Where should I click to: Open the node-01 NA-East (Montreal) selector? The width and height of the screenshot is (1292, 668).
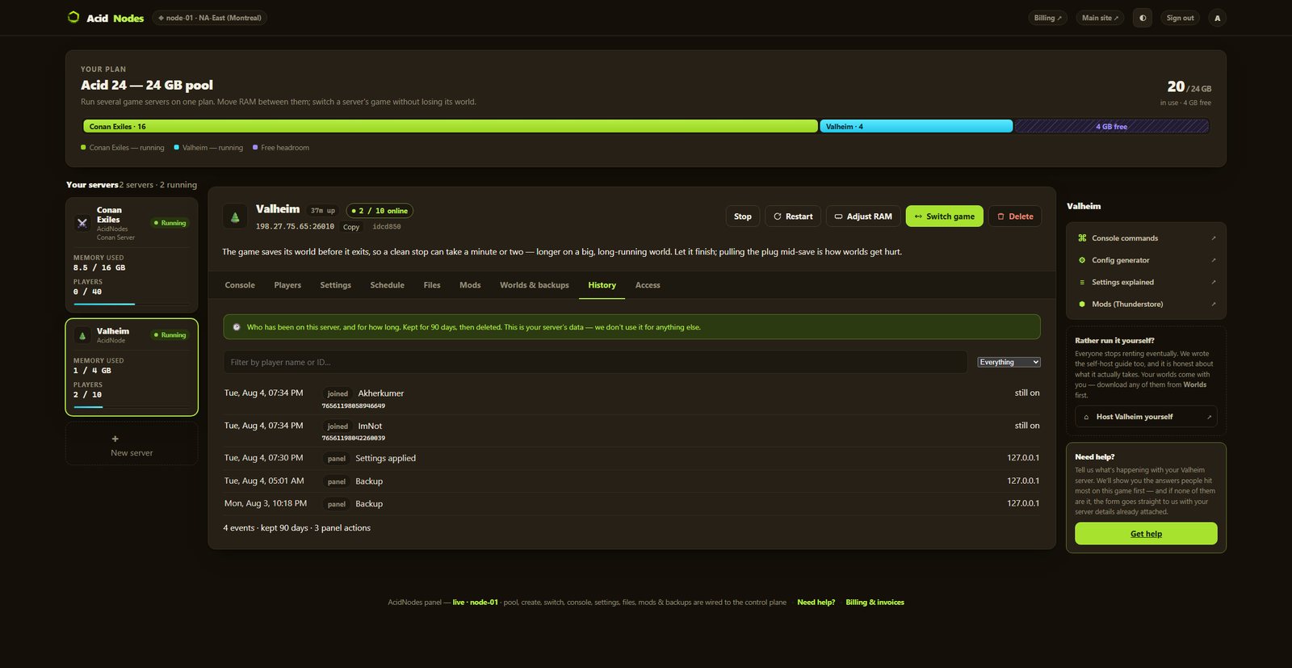pos(210,18)
